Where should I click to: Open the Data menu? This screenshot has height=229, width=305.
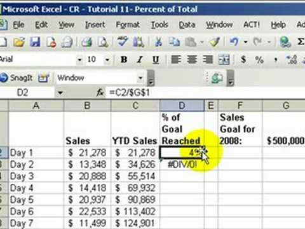click(187, 25)
